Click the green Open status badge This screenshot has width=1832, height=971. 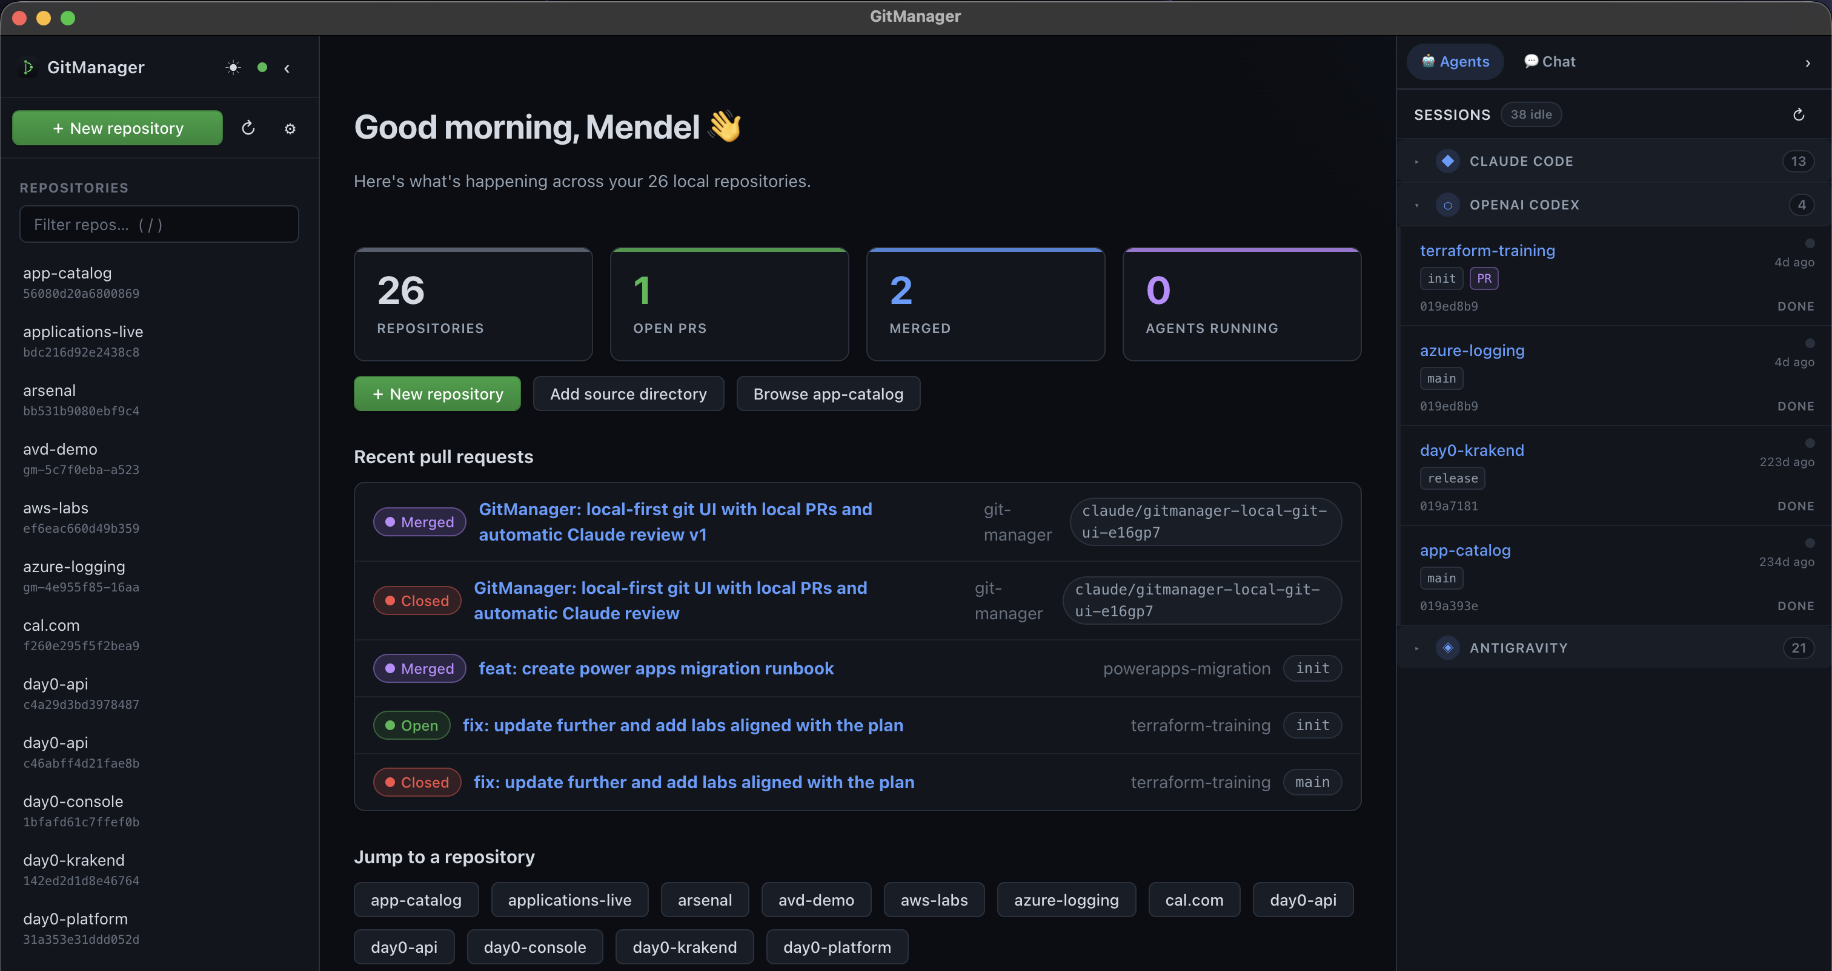[x=412, y=725]
